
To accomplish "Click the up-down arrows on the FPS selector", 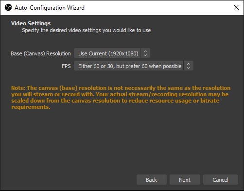I will [x=189, y=66].
